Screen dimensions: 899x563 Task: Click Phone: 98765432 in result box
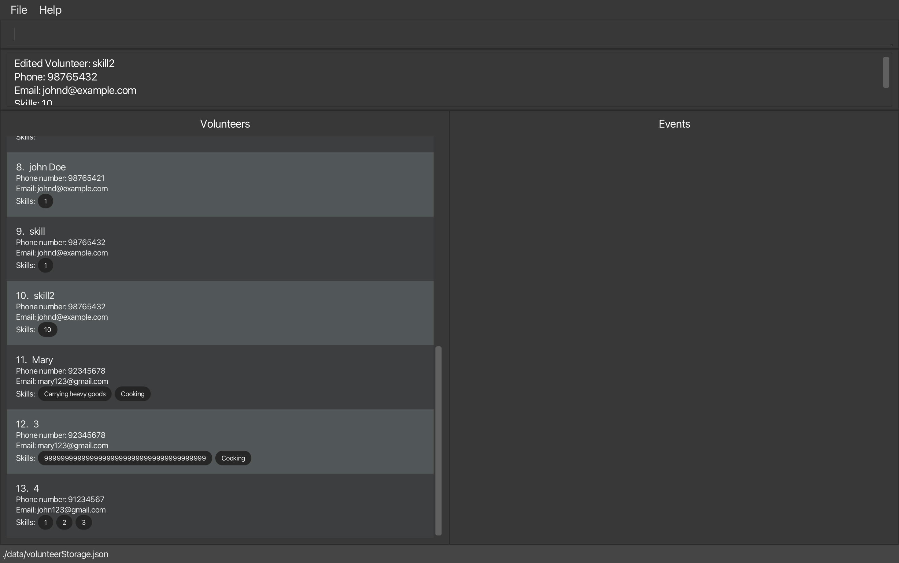point(56,77)
